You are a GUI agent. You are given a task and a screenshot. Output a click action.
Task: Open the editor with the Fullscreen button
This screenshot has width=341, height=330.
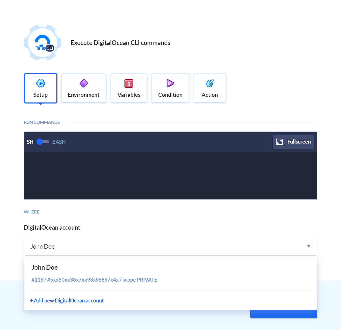pyautogui.click(x=293, y=142)
